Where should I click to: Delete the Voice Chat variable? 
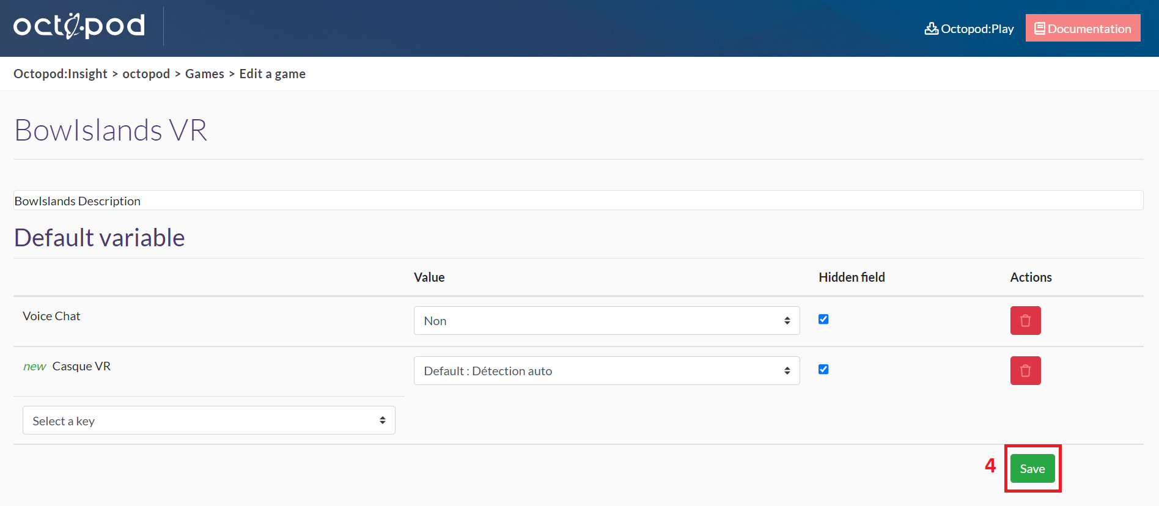pyautogui.click(x=1025, y=320)
